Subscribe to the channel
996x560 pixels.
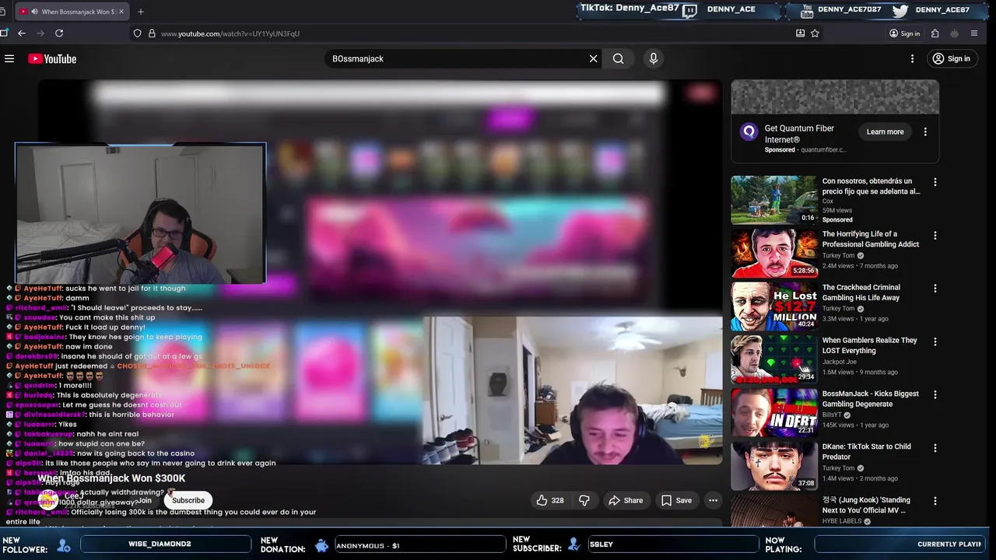point(188,500)
